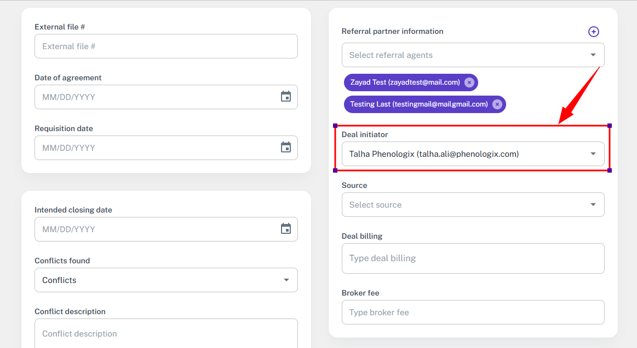Click the External file # input field
Image resolution: width=637 pixels, height=348 pixels.
pyautogui.click(x=166, y=46)
